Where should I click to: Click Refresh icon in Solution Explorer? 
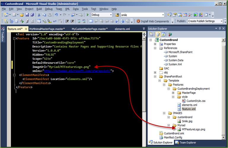tap(163, 34)
